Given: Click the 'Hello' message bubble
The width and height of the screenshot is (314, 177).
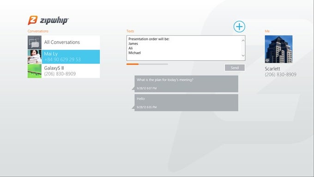Looking at the screenshot, I should [185, 103].
